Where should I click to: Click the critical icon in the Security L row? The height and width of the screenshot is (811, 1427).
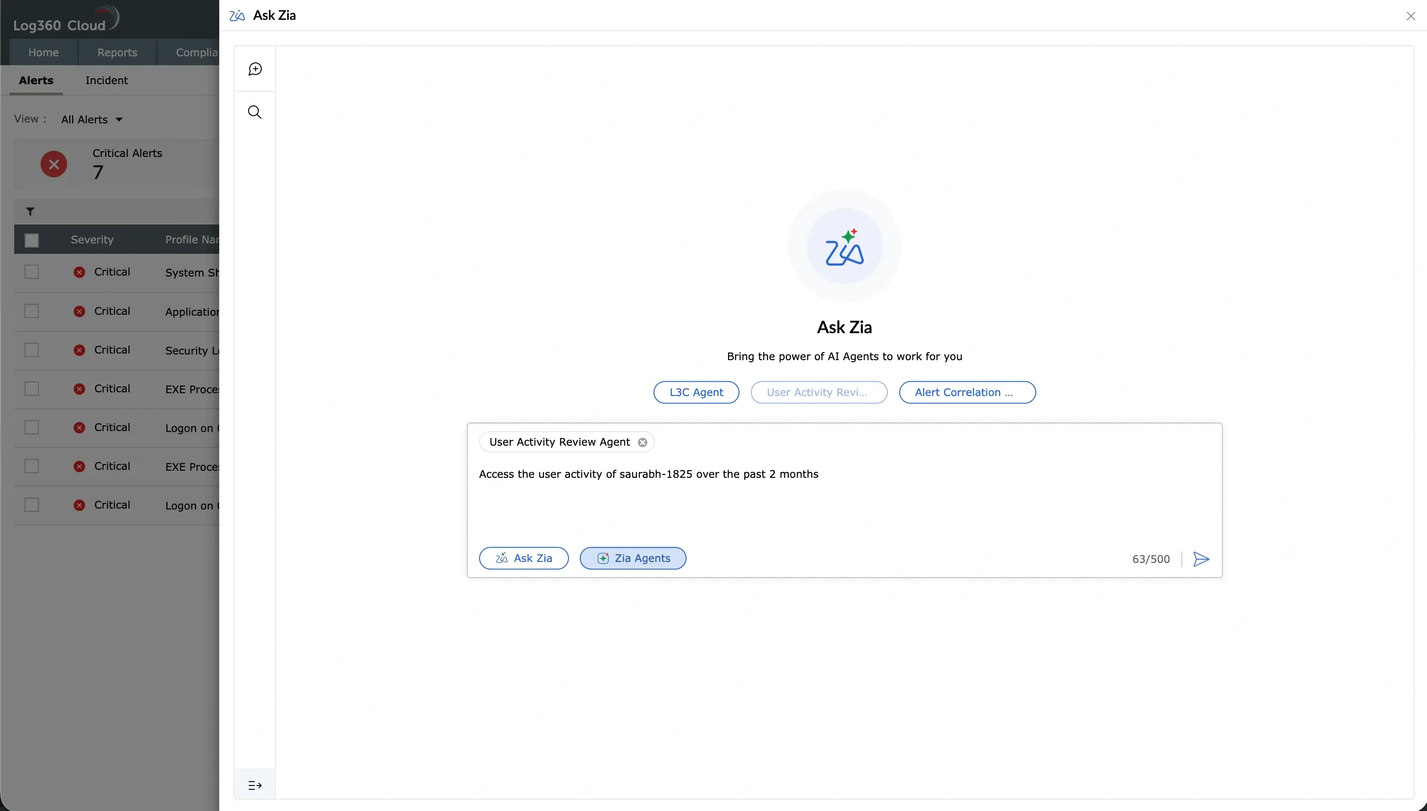click(79, 350)
